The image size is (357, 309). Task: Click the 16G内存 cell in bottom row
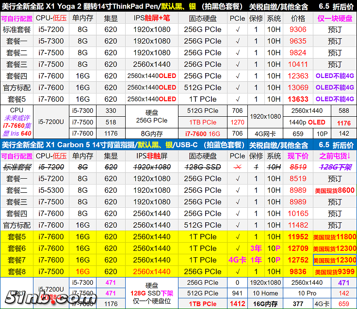click(265, 304)
